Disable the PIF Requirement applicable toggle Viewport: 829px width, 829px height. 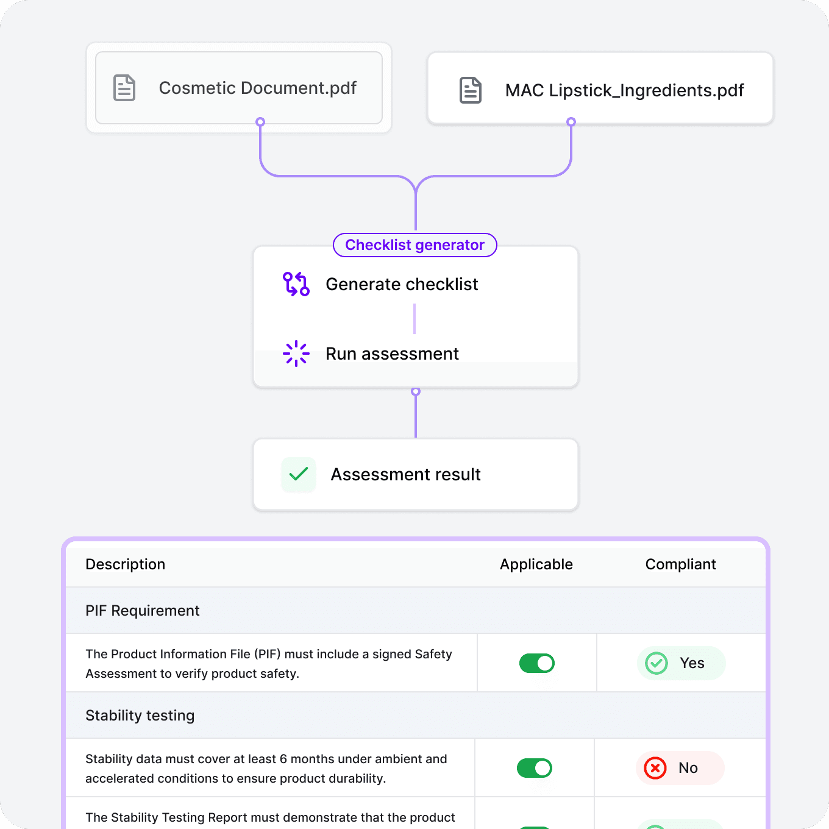pos(536,663)
